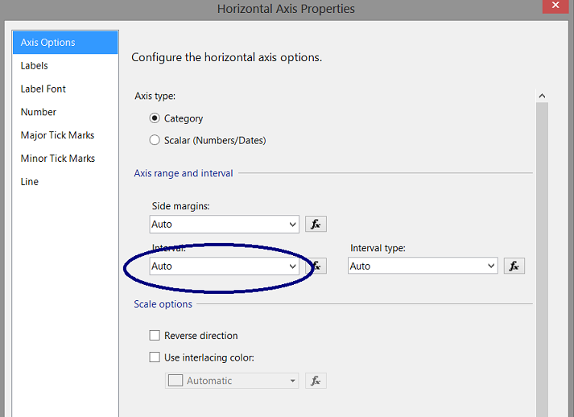Expand the Side margins dropdown
574x417 pixels.
pos(292,225)
